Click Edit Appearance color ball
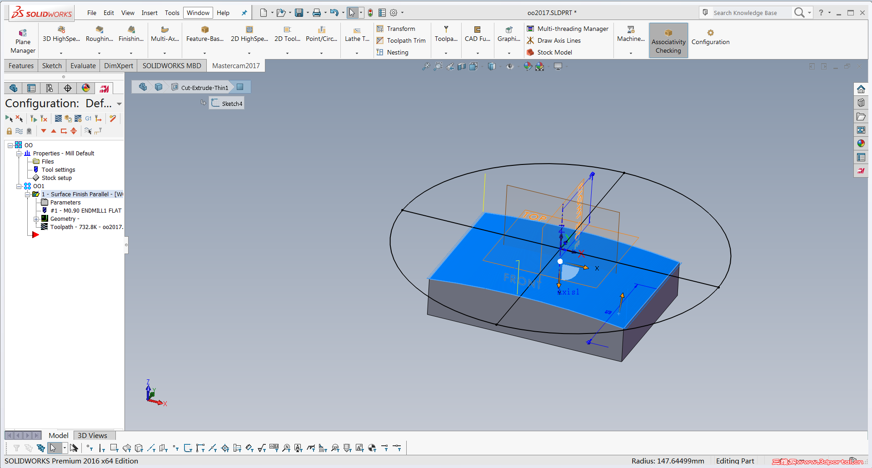 [528, 67]
